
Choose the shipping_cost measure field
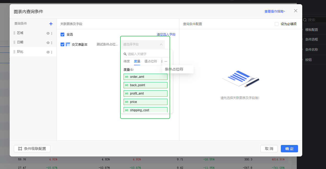[145, 110]
